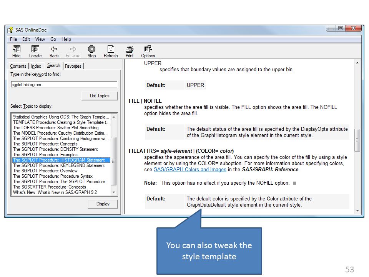Select The MODEL Procedure: Cauchy Distribution topic
369x277 pixels.
pyautogui.click(x=60, y=133)
